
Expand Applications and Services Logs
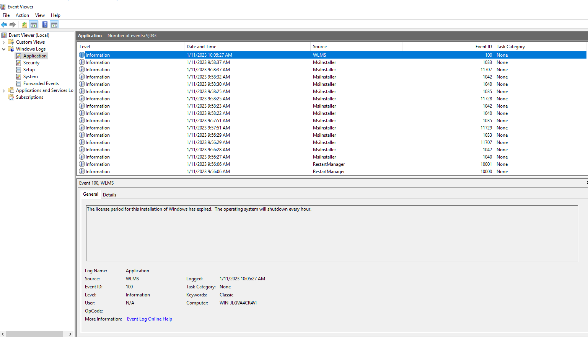[x=3, y=90]
